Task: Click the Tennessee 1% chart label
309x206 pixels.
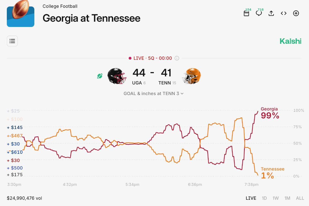Action: [x=272, y=173]
